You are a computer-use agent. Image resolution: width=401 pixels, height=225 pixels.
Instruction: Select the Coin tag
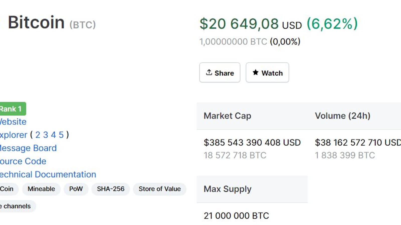point(7,189)
